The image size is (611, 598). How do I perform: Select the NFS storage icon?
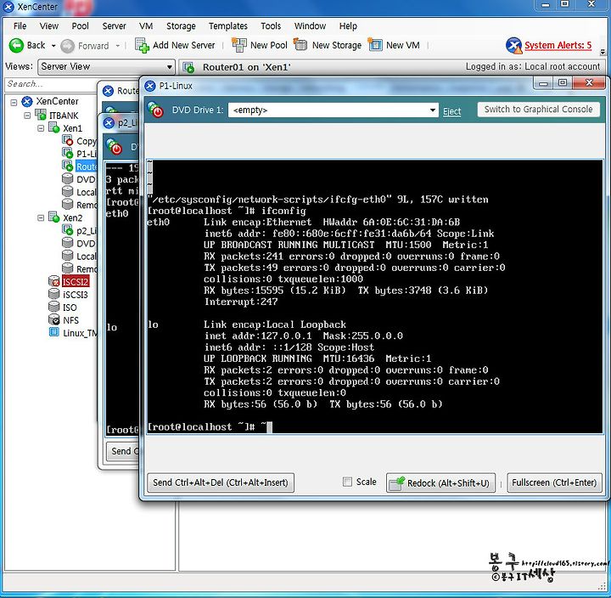point(53,319)
